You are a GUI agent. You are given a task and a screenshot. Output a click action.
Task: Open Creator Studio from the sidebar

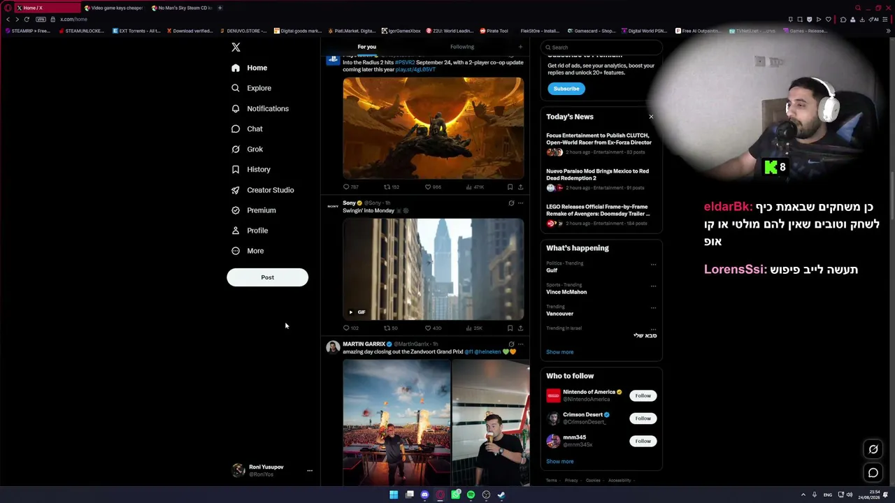(x=262, y=190)
